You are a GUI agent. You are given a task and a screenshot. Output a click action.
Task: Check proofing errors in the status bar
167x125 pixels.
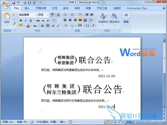tap(32, 122)
